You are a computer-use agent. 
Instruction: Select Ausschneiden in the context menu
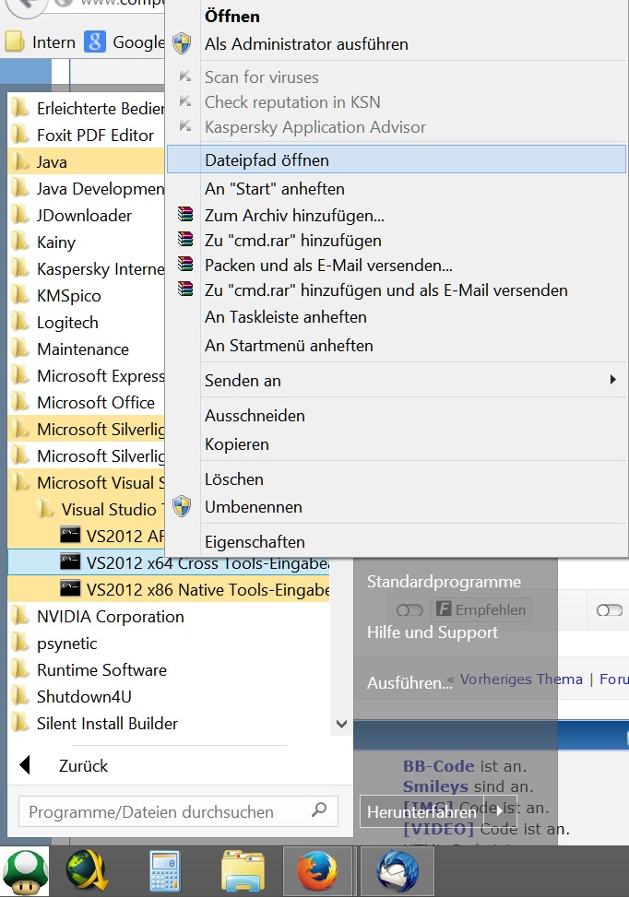397,415
